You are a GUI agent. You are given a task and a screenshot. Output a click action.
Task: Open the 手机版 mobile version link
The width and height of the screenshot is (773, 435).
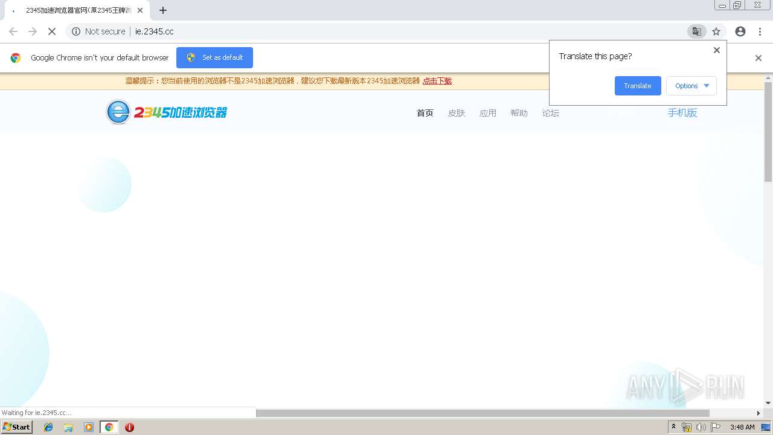(x=682, y=113)
